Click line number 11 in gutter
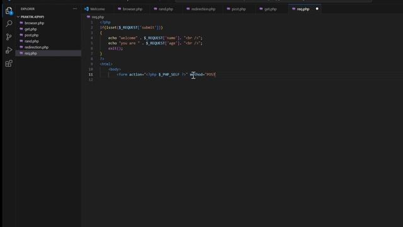This screenshot has height=227, width=403. (91, 74)
